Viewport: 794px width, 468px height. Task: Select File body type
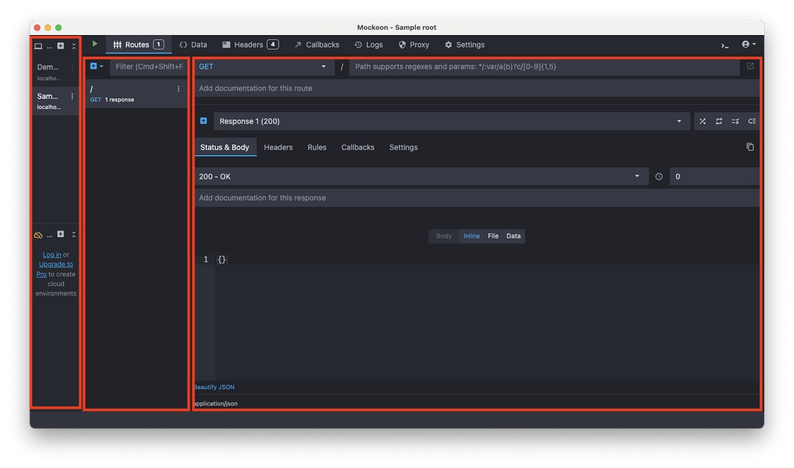493,236
